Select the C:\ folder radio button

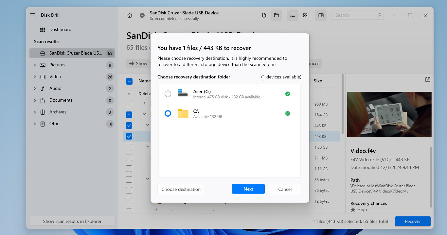(x=168, y=113)
